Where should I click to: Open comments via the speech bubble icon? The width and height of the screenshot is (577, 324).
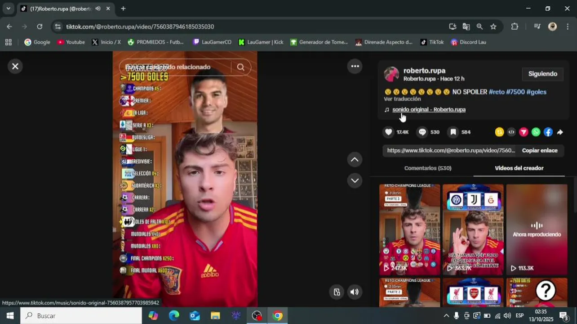(x=422, y=132)
